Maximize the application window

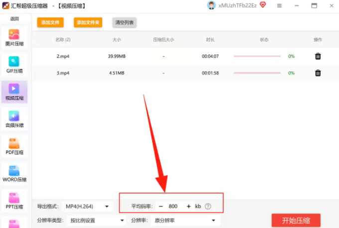tap(314, 5)
